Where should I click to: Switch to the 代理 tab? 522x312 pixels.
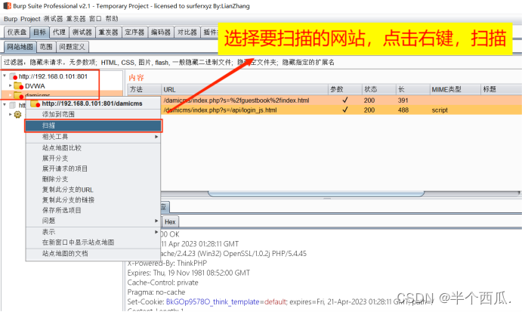[x=59, y=32]
